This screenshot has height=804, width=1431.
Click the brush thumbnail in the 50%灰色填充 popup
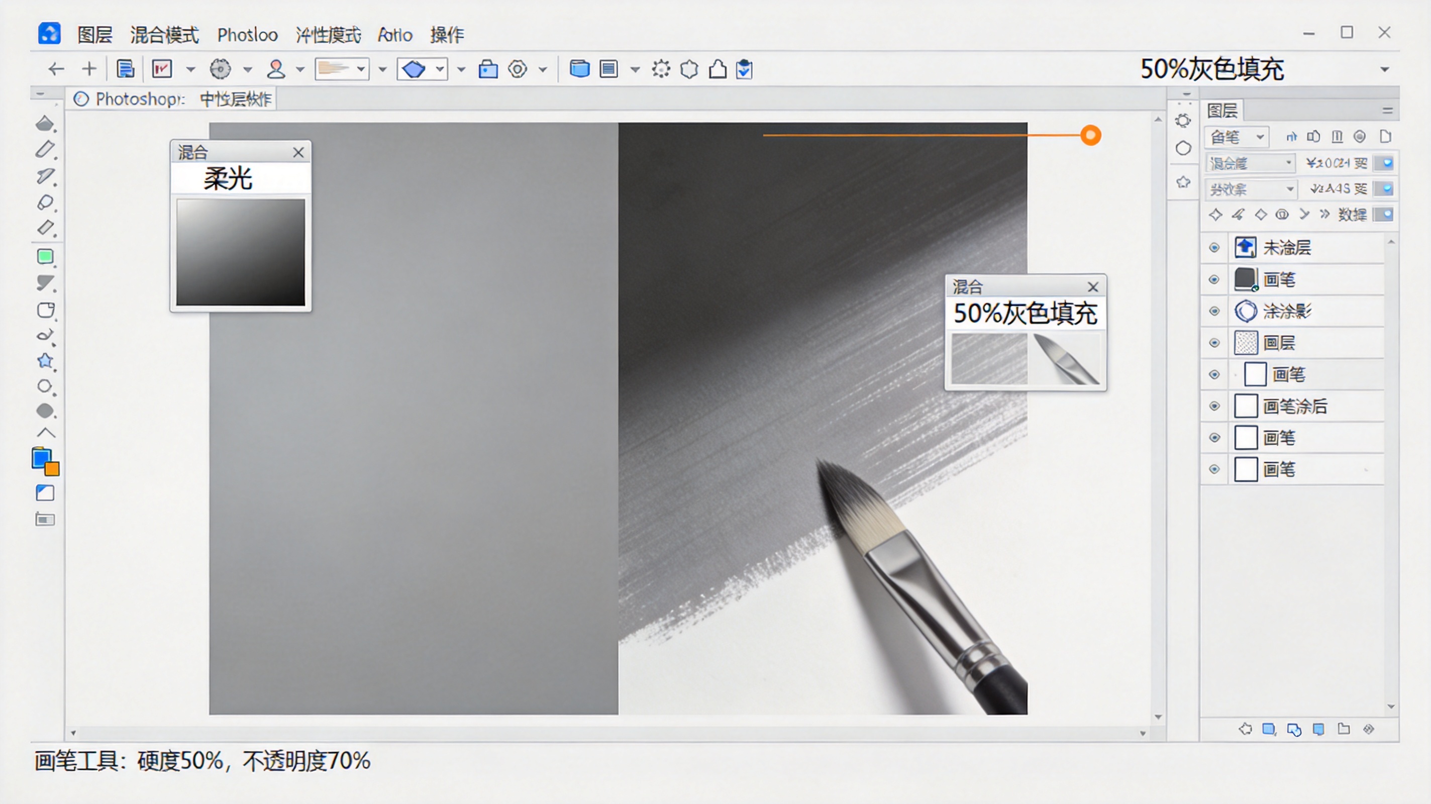coord(1067,358)
